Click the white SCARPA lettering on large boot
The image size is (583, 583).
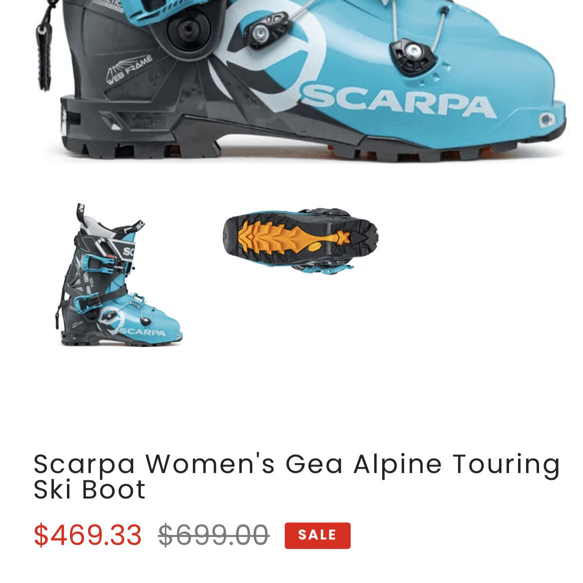click(398, 100)
